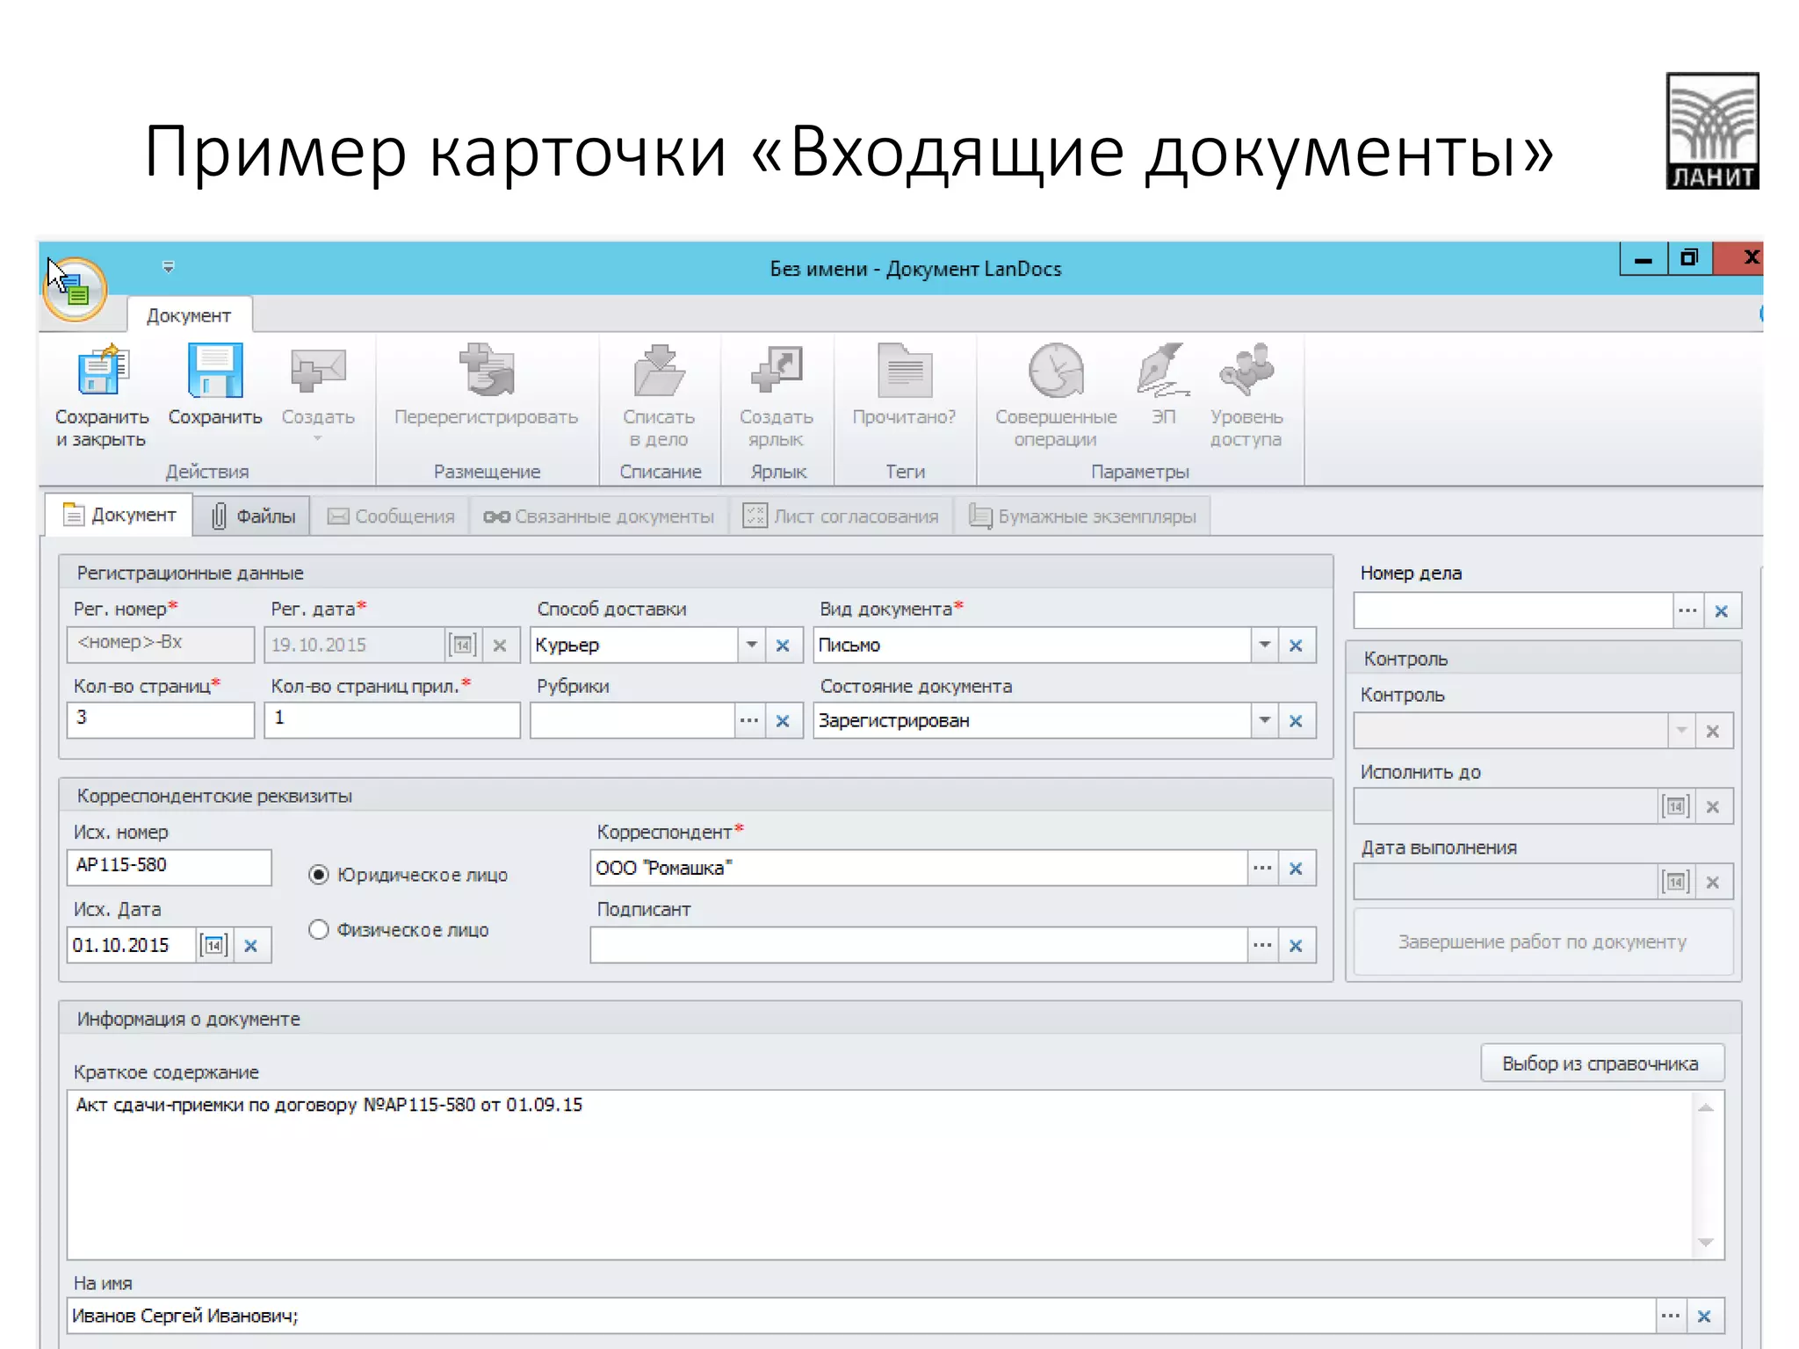Select the Юридическое лицо radio button
Screen dimensions: 1799x1349
[x=319, y=875]
